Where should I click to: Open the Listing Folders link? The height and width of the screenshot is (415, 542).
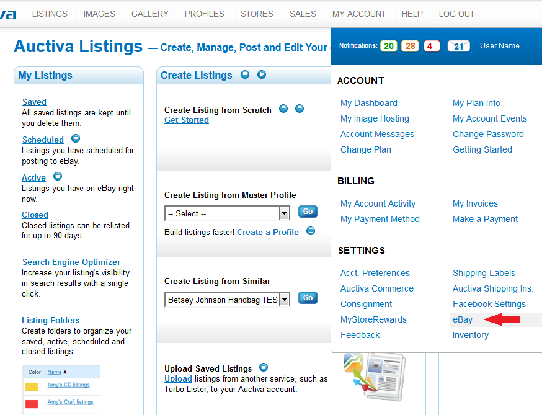click(x=50, y=320)
